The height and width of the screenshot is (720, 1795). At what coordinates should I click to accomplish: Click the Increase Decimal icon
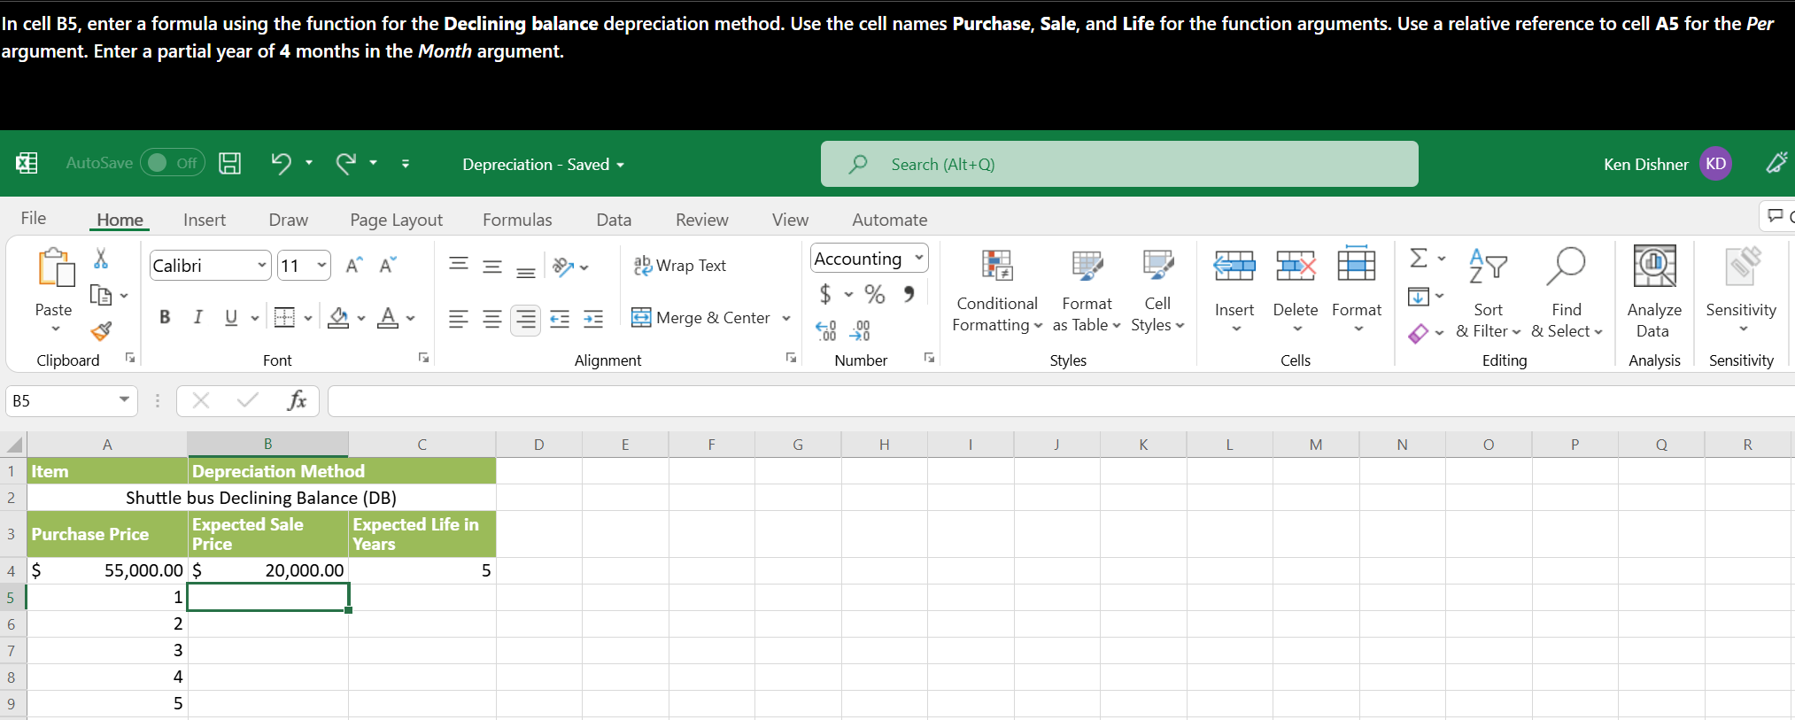point(825,331)
